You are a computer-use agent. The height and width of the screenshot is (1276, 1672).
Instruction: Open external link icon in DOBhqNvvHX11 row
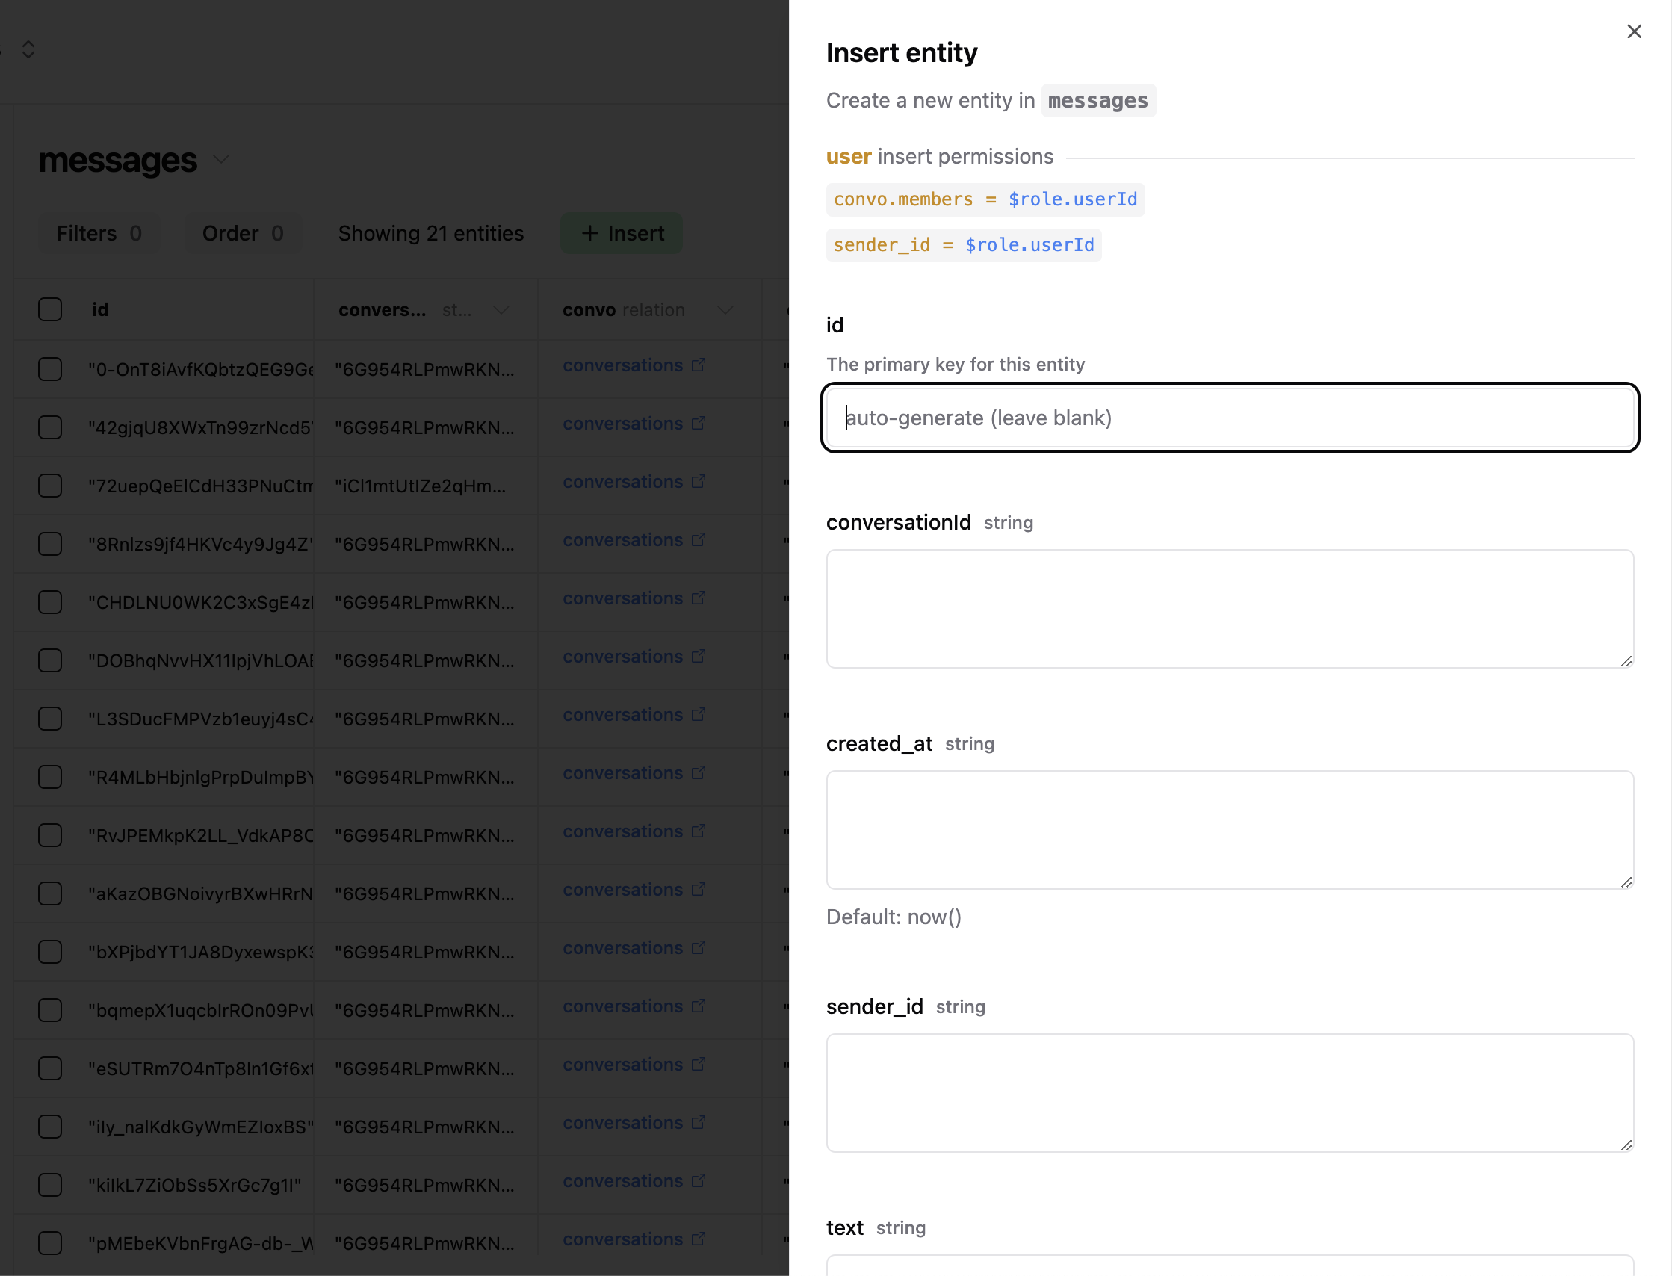pos(698,656)
